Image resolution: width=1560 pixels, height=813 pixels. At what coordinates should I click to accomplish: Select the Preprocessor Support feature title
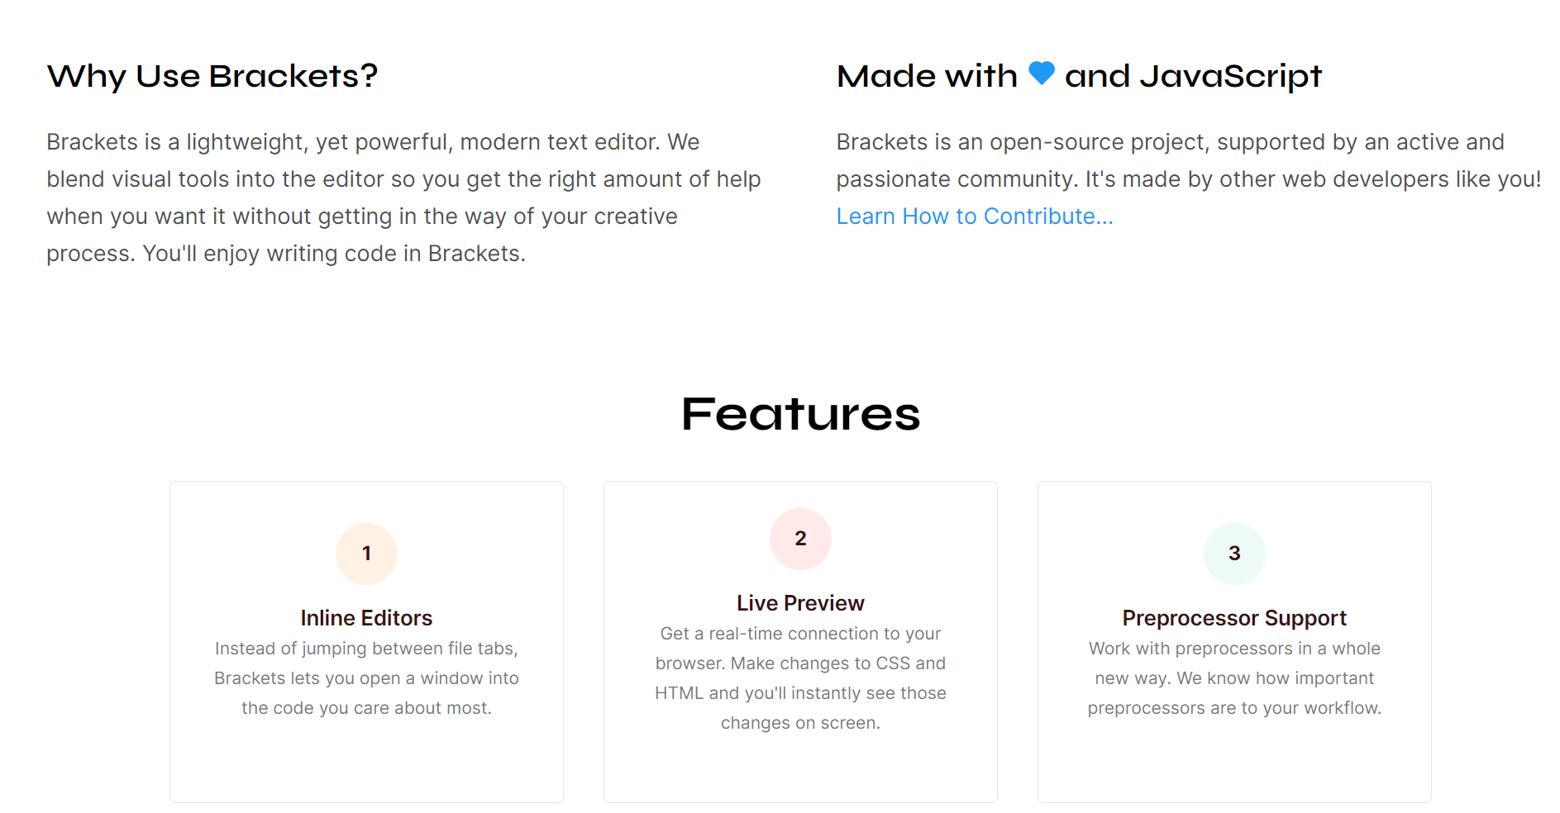pos(1234,618)
